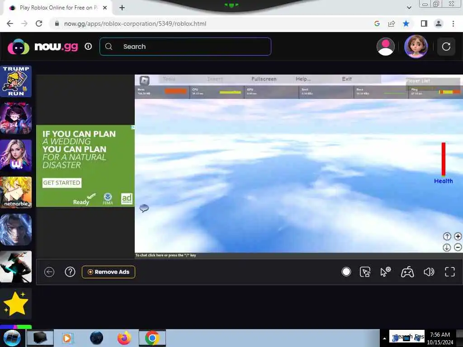Open the netmarble game thumbnail
Image resolution: width=463 pixels, height=347 pixels.
pos(16,192)
